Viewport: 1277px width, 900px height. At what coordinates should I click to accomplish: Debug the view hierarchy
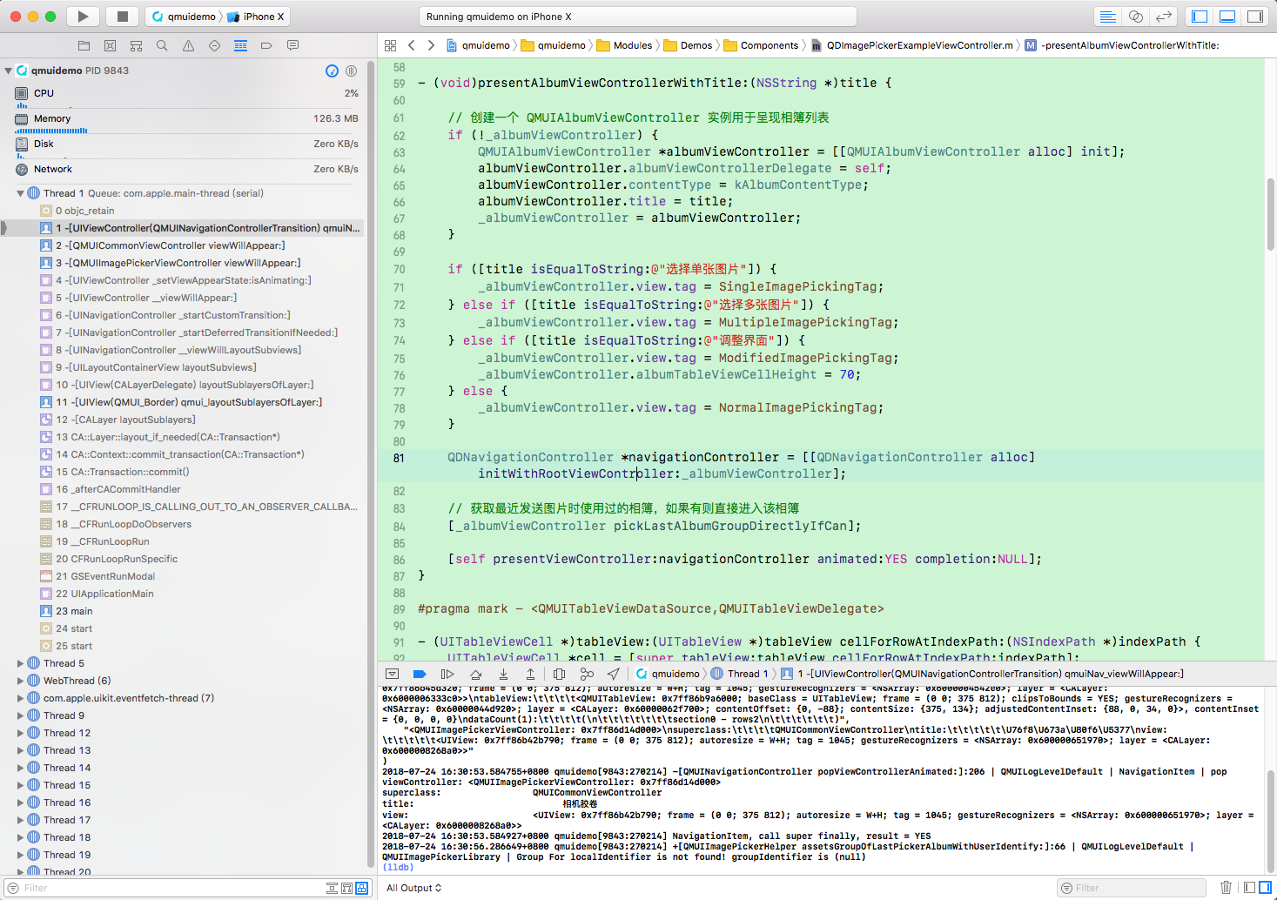coord(561,673)
